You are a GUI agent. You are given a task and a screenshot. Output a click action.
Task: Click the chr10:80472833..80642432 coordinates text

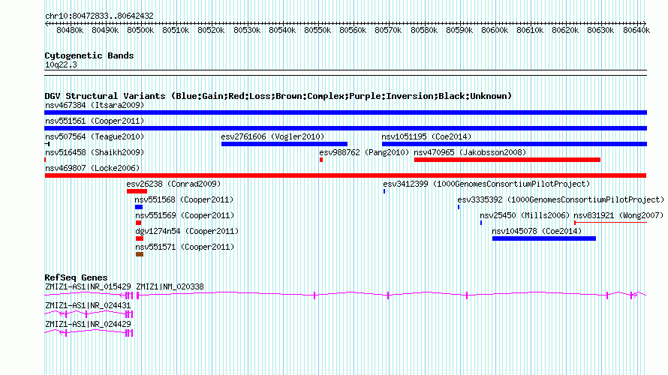(99, 16)
